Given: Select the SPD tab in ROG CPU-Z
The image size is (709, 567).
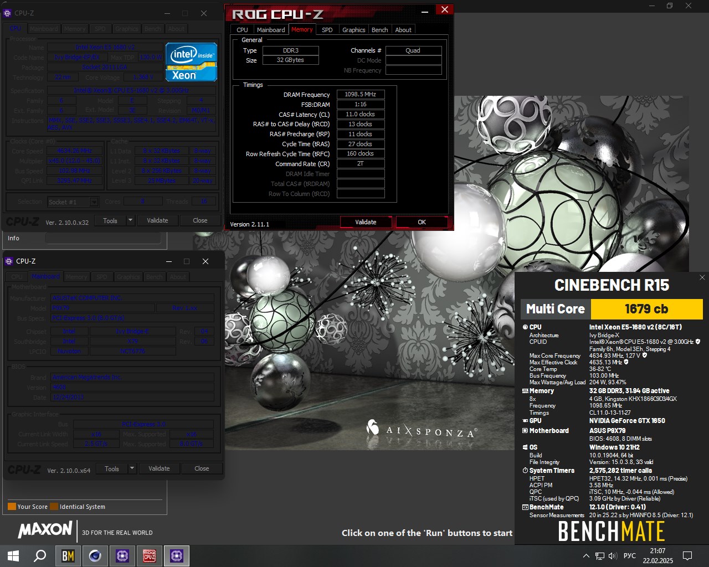Looking at the screenshot, I should [x=327, y=30].
